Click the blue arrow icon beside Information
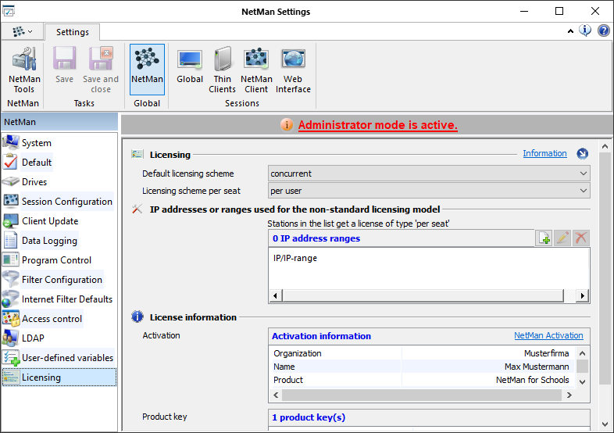This screenshot has width=614, height=433. point(582,154)
